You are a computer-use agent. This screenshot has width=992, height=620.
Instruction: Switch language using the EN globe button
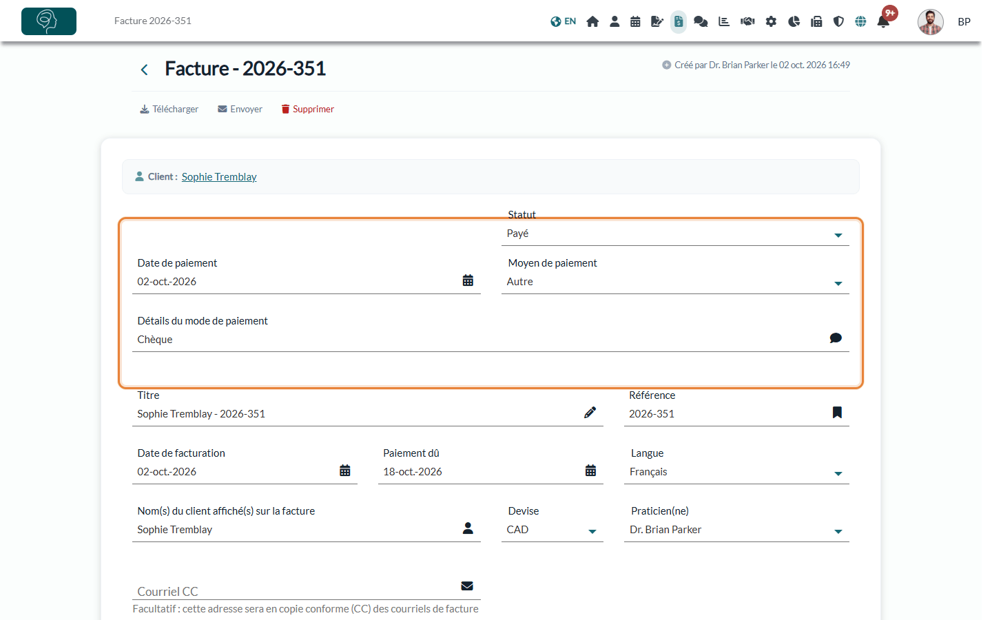tap(563, 21)
